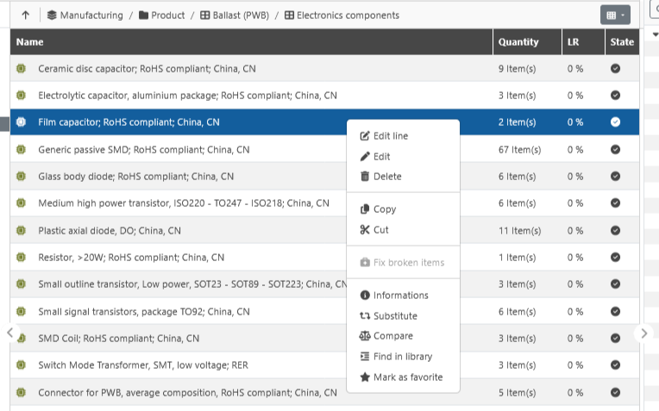Click the up arrow to go up one level
Image resolution: width=659 pixels, height=411 pixels.
click(25, 16)
